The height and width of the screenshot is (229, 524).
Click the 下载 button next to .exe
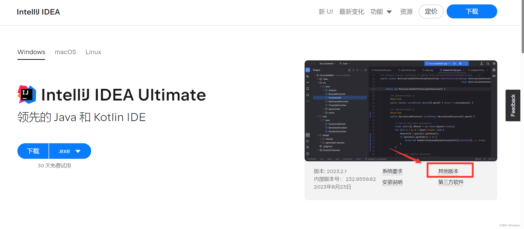[33, 151]
